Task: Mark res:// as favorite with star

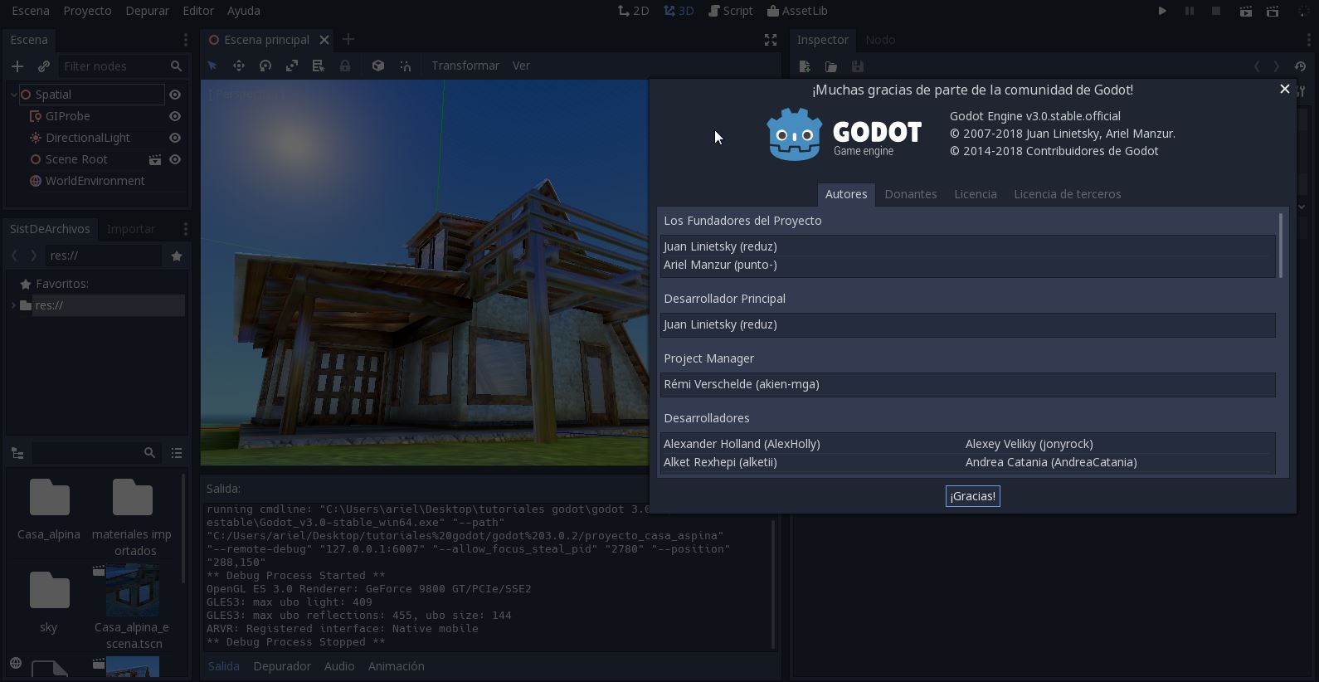Action: 177,256
